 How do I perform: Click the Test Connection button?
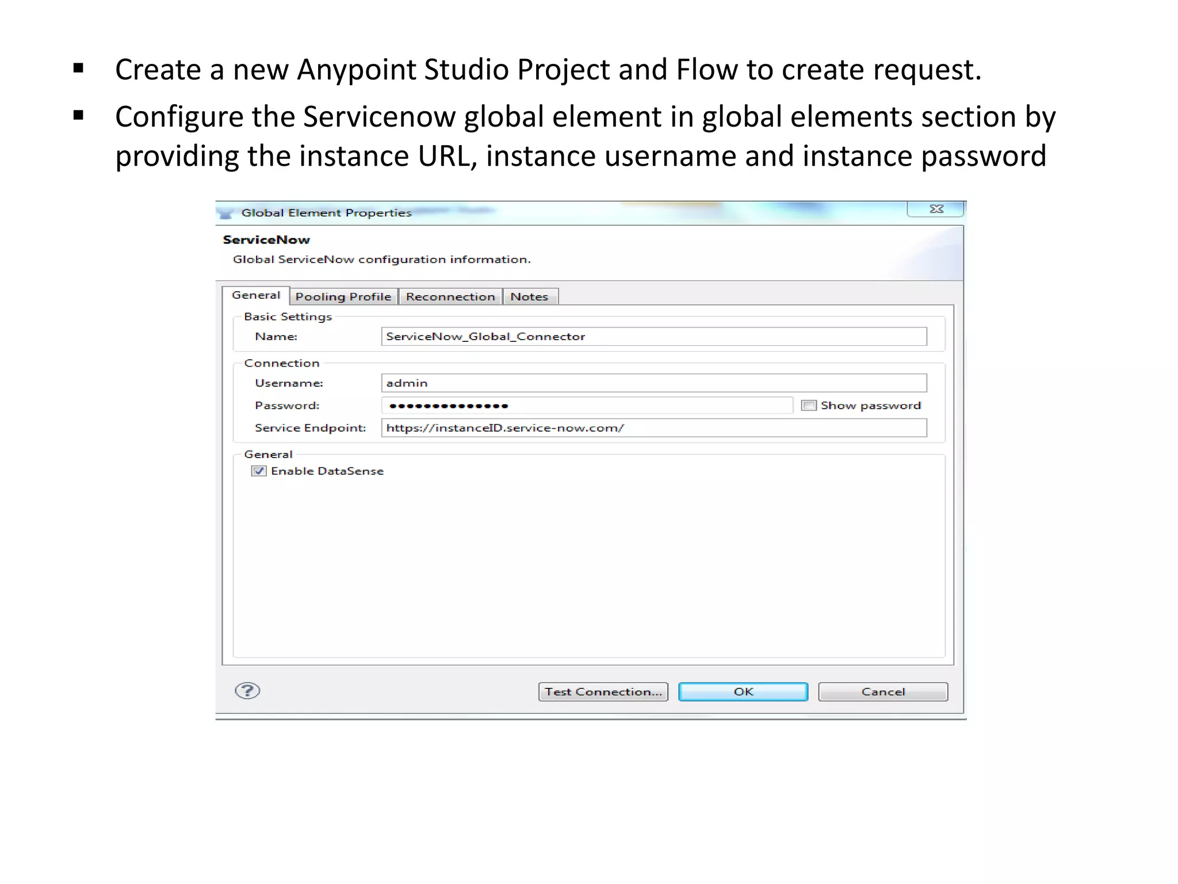pyautogui.click(x=603, y=692)
